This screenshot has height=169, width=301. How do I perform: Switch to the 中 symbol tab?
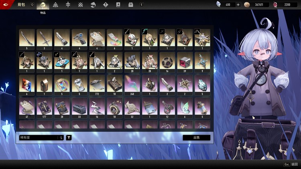(68, 5)
